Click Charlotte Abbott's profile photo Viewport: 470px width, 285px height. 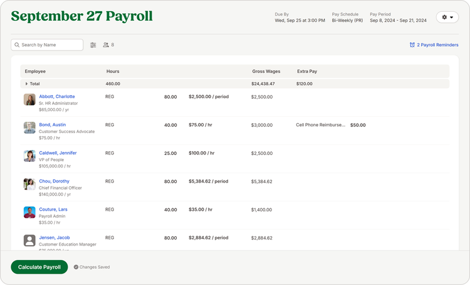[29, 99]
